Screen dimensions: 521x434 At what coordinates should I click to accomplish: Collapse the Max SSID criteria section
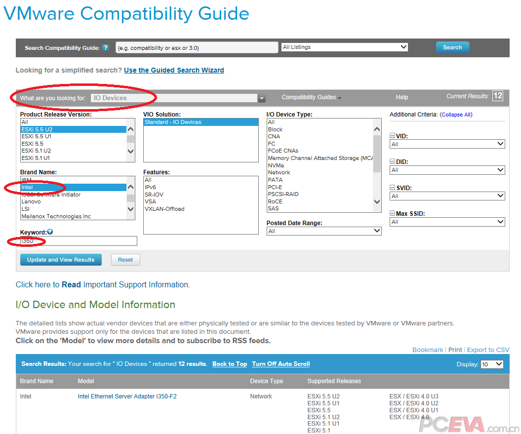[x=393, y=213]
